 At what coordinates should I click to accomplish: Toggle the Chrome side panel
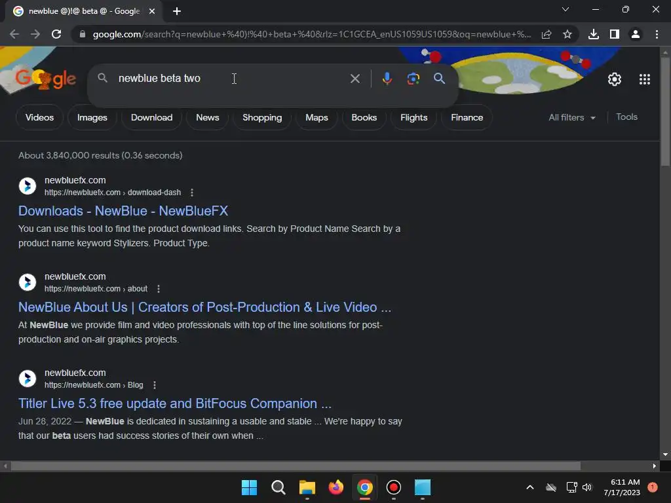615,34
